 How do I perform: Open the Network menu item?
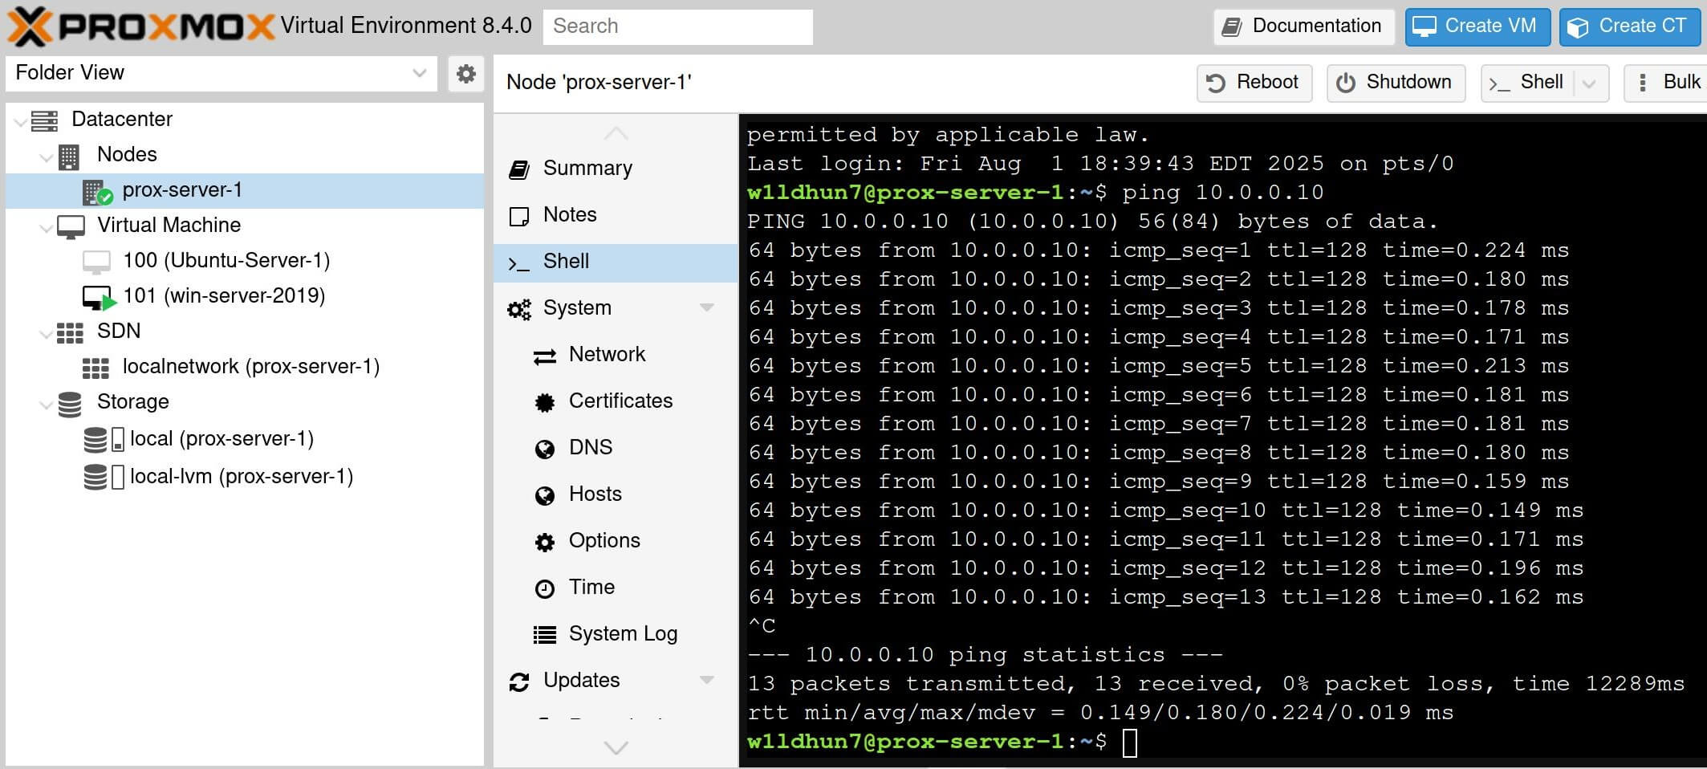616,355
